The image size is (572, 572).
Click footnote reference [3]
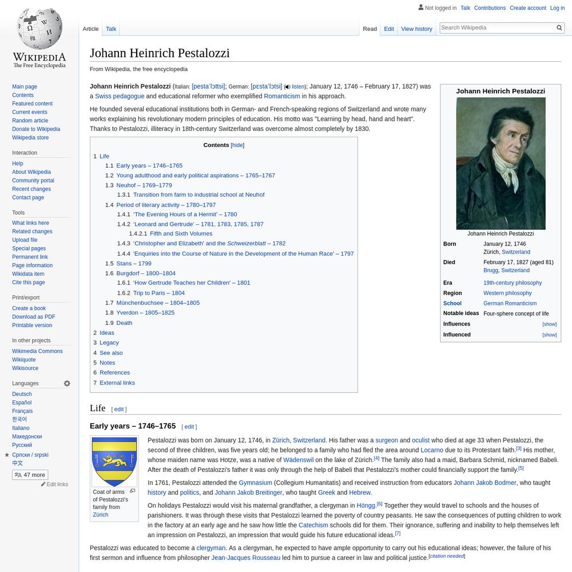(x=519, y=448)
